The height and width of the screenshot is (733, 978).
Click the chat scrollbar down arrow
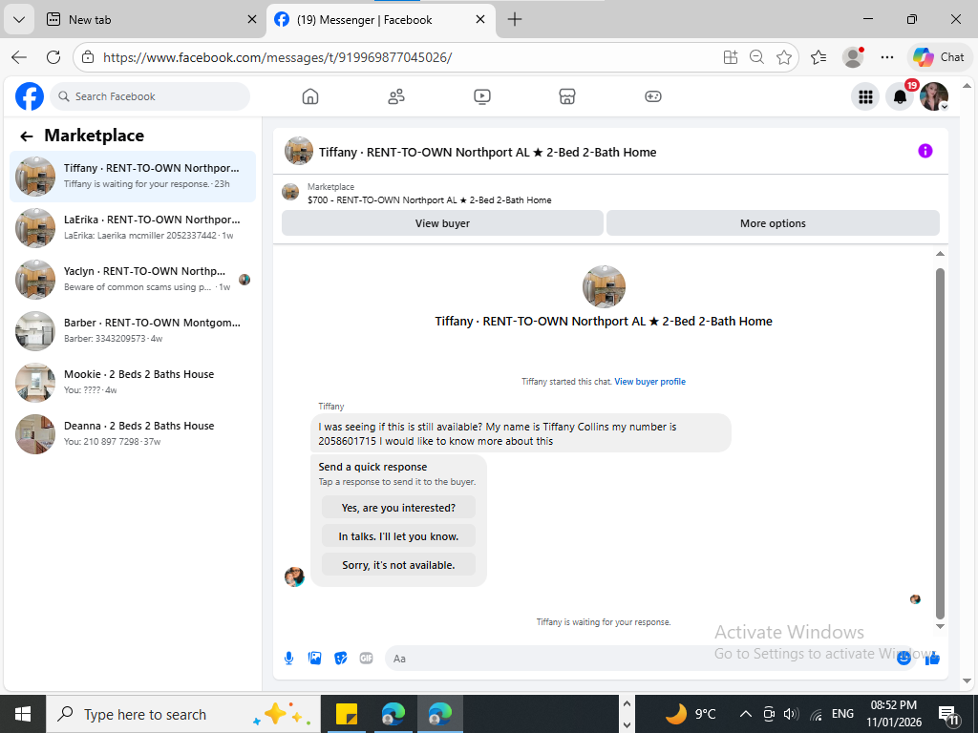coord(940,626)
